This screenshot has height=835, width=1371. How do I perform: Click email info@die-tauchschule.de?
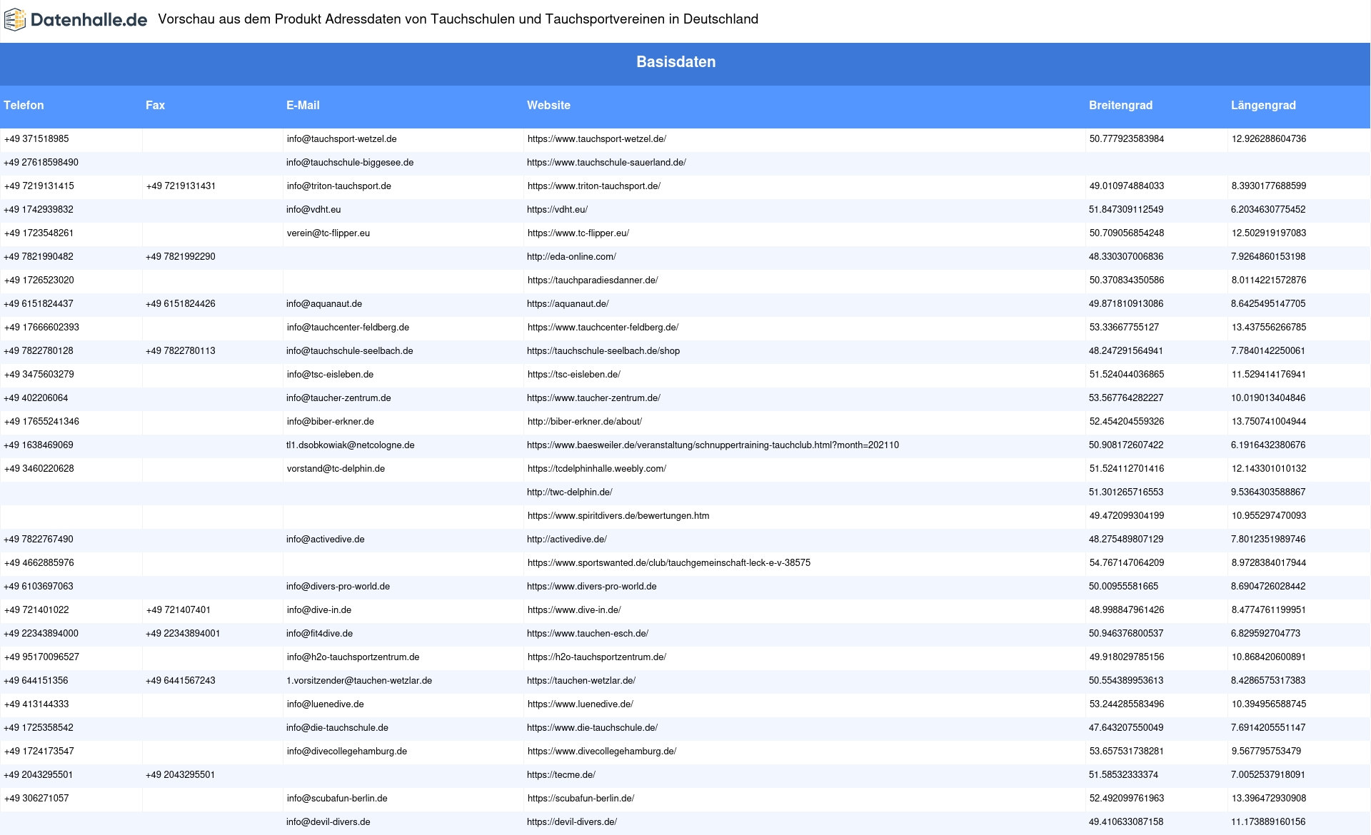click(337, 728)
